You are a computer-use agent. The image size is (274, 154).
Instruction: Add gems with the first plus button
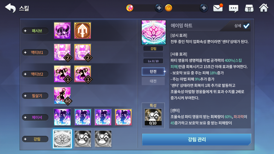(159, 8)
